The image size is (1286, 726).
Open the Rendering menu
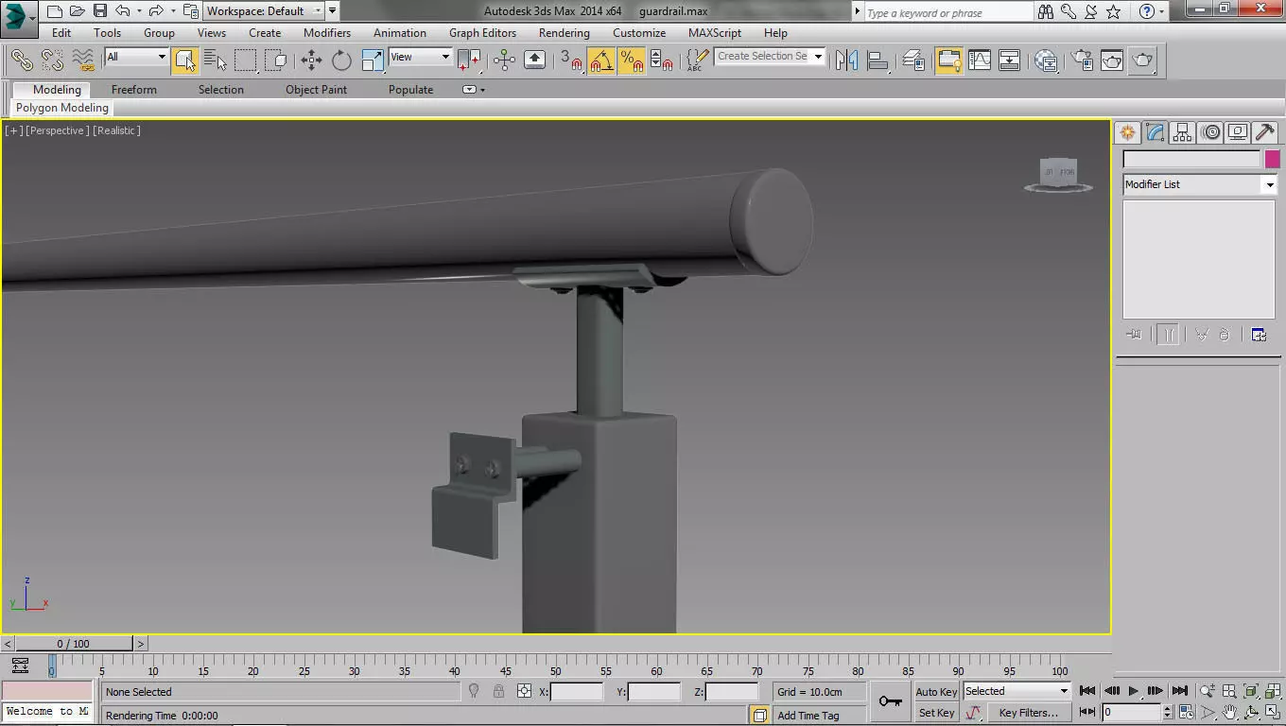pos(564,33)
